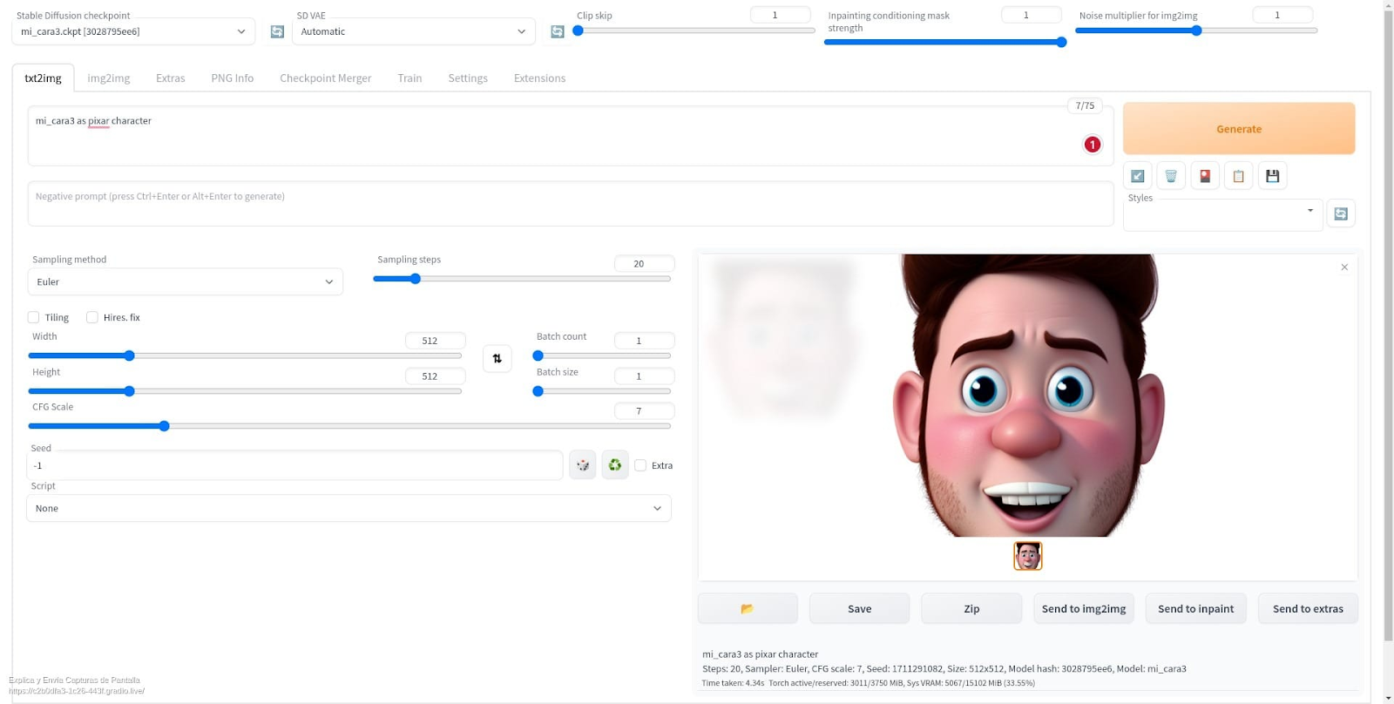
Task: Open the Sampling method dropdown
Action: pyautogui.click(x=185, y=282)
